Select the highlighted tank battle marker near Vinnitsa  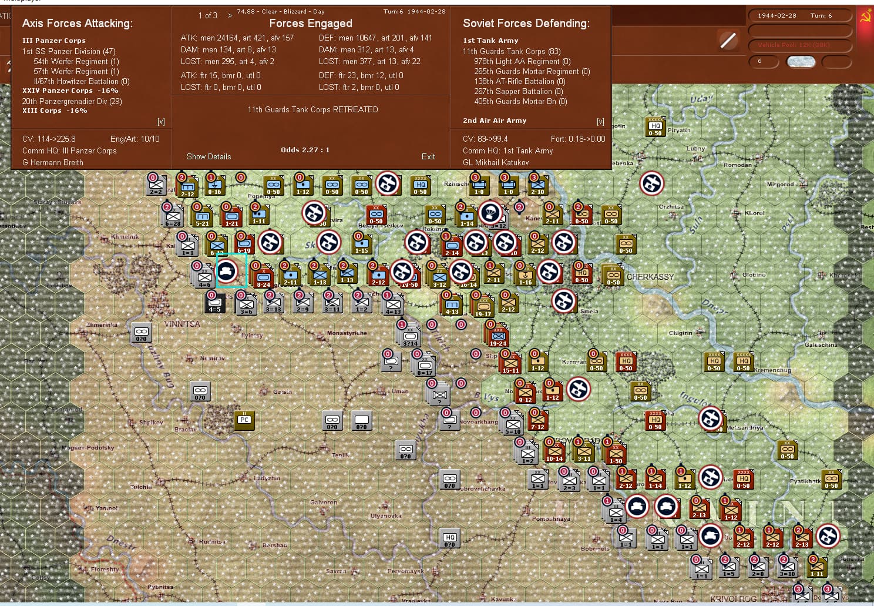(x=227, y=271)
